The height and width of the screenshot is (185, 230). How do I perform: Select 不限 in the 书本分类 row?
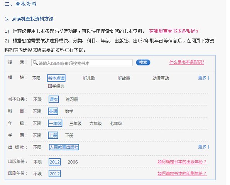pos(37,99)
